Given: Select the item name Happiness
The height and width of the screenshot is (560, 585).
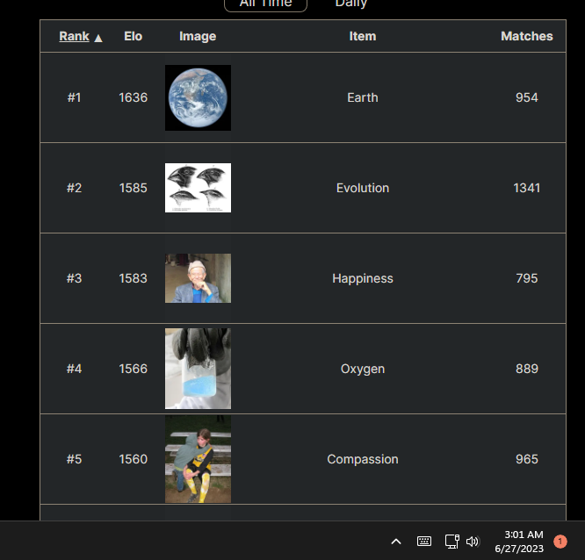Looking at the screenshot, I should click(x=362, y=278).
